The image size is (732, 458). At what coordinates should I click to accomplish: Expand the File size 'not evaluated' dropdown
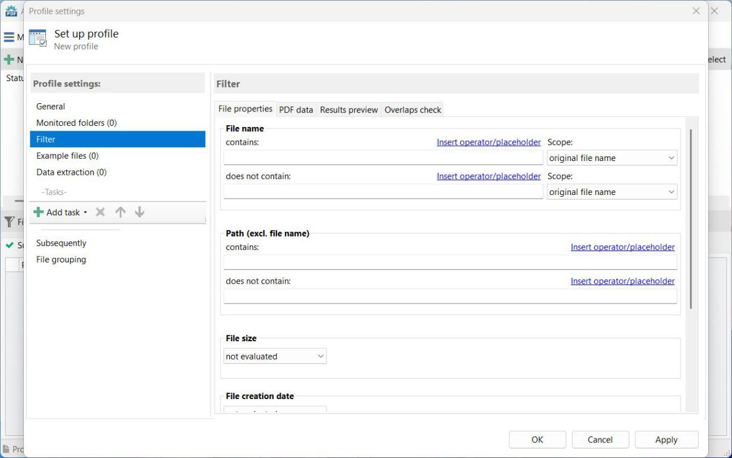[275, 357]
